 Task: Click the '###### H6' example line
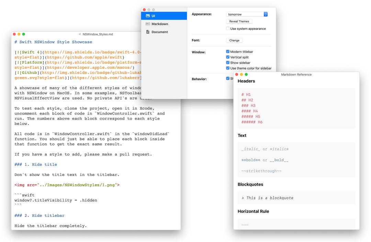[252, 122]
